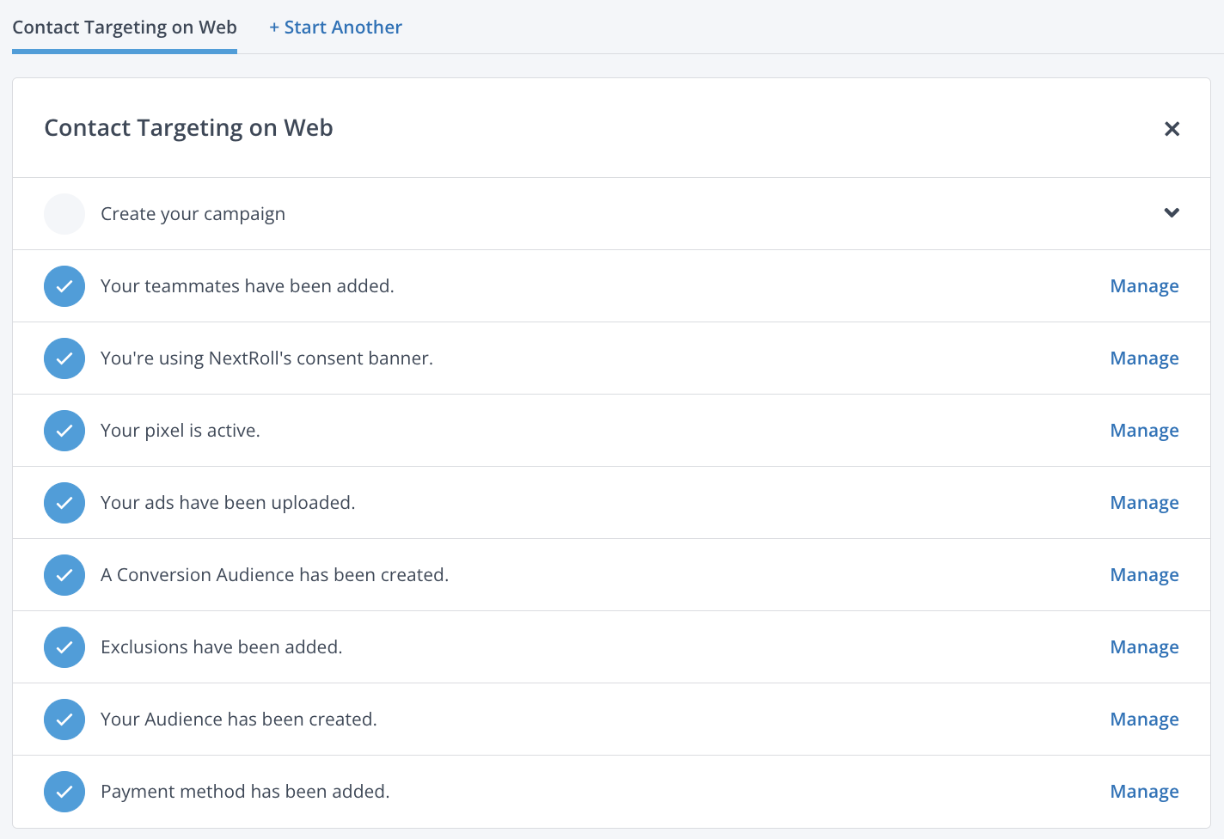Manage your teammates

tap(1144, 286)
